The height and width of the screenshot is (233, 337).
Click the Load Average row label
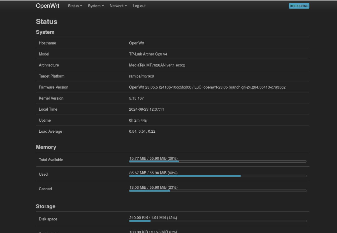(x=50, y=131)
